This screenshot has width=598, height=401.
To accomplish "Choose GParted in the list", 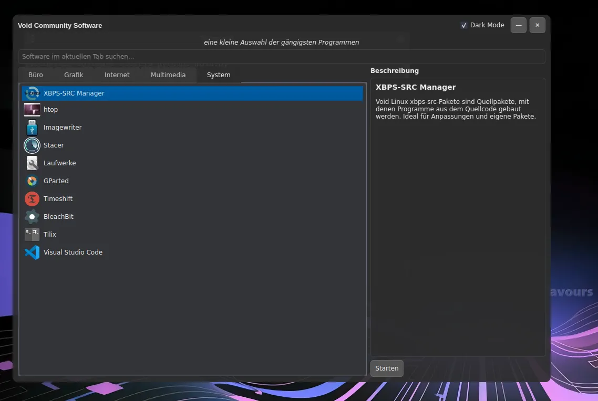I will pos(193,181).
